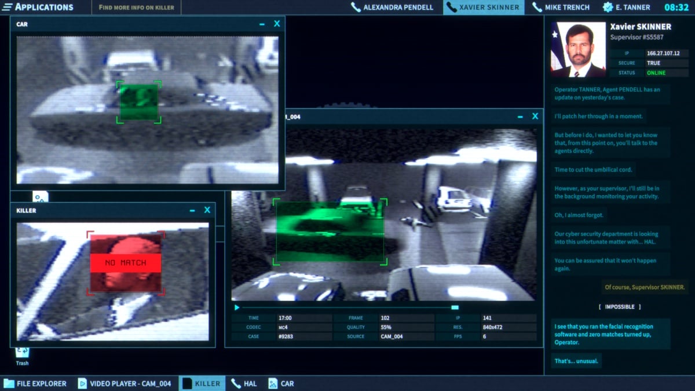Open the CAR image taskbar item

click(x=281, y=383)
